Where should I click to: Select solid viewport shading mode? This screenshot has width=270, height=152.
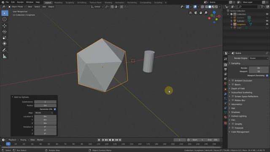tap(210, 7)
